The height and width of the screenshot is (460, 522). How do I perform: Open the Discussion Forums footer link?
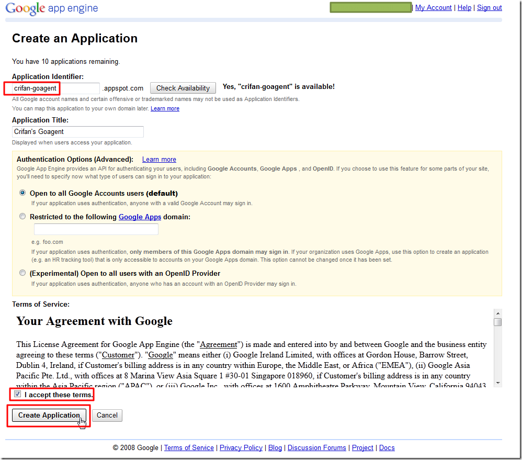(316, 447)
